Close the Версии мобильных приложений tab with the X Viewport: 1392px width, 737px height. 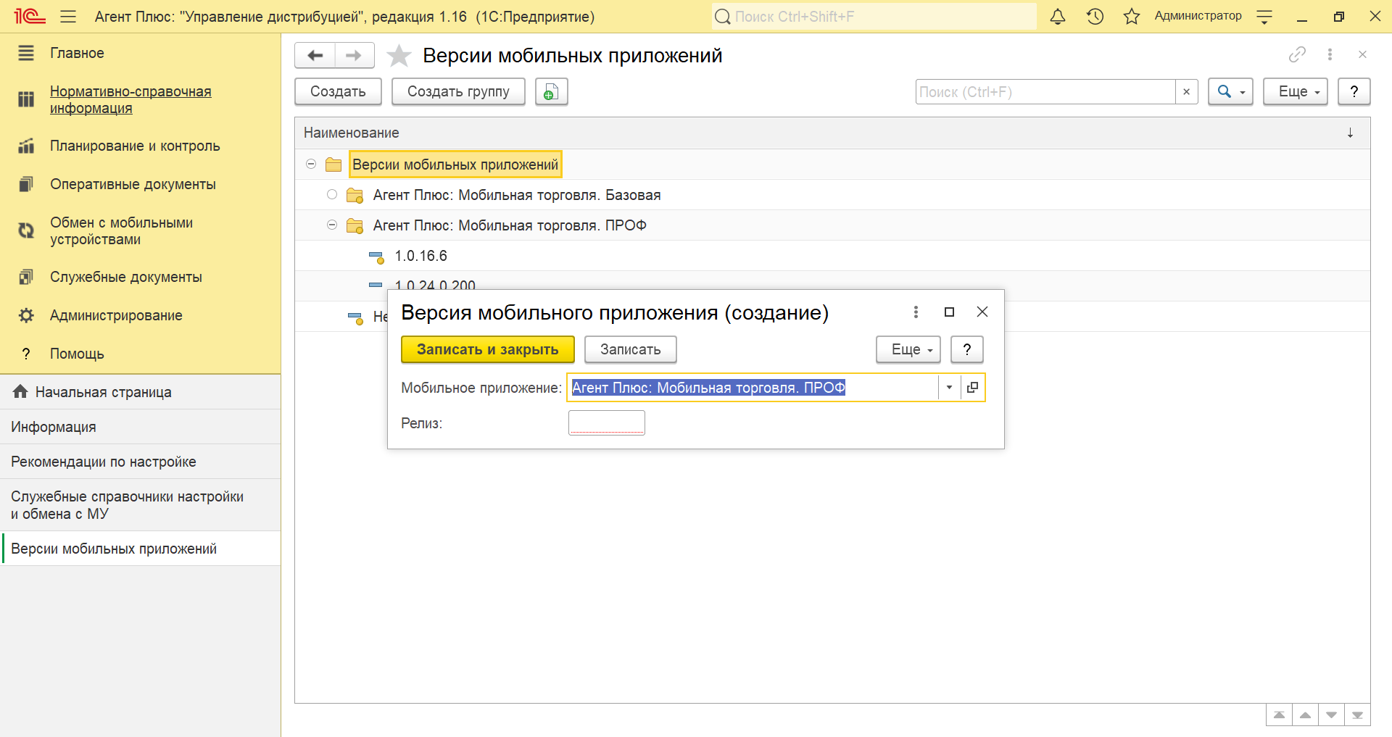[1362, 54]
